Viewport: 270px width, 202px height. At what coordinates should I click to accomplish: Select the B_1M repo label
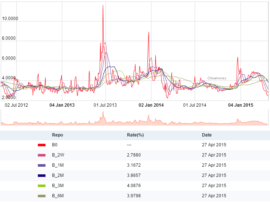tap(58, 165)
